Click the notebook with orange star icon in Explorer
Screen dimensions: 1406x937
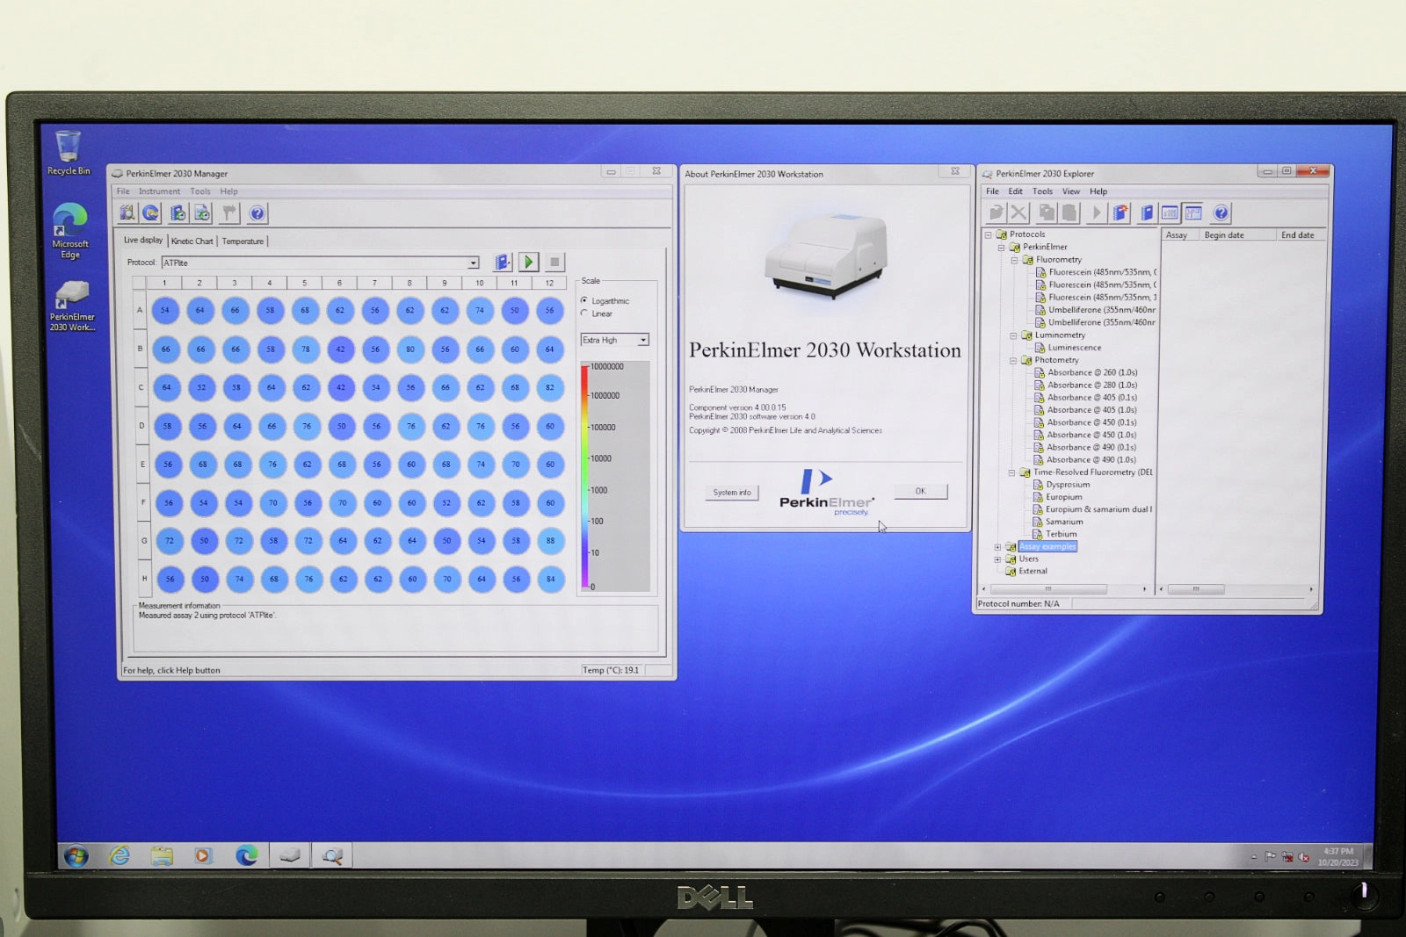click(1120, 213)
